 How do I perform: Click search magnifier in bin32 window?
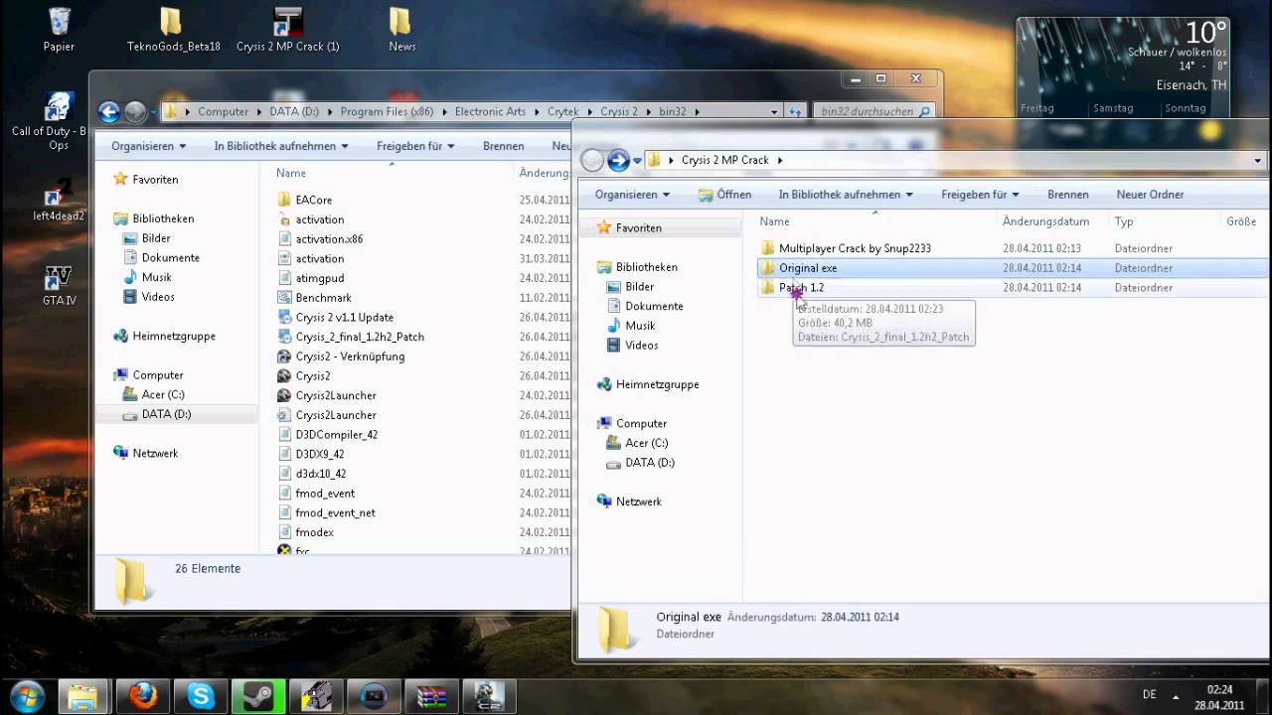(x=924, y=112)
